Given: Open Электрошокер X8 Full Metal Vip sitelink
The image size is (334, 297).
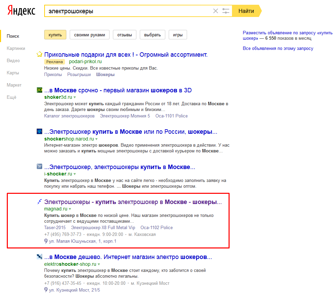Looking at the screenshot, I should (103, 228).
